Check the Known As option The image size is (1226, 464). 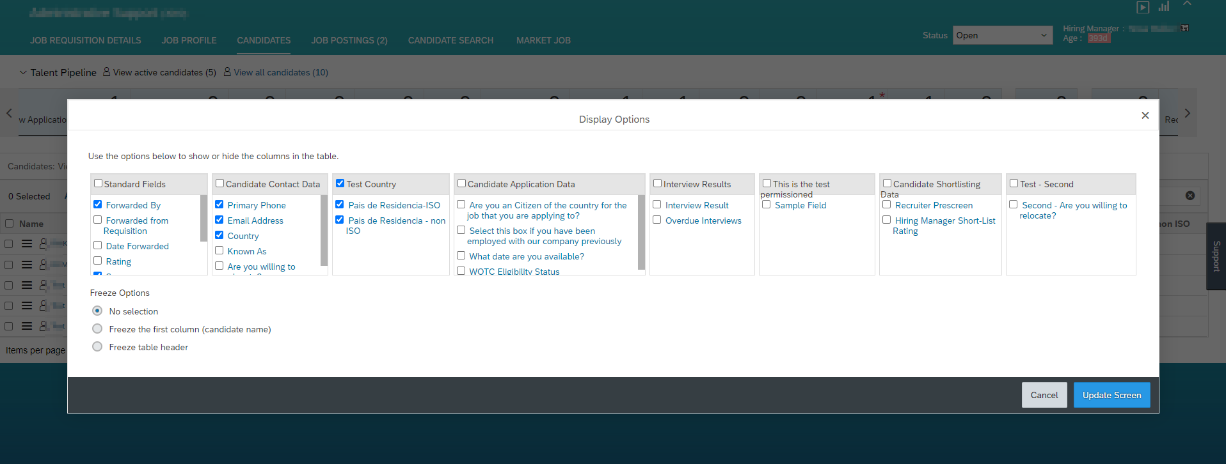coord(219,251)
